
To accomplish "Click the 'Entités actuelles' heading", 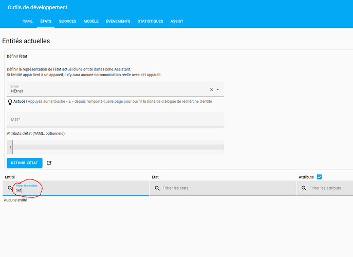I will (26, 41).
